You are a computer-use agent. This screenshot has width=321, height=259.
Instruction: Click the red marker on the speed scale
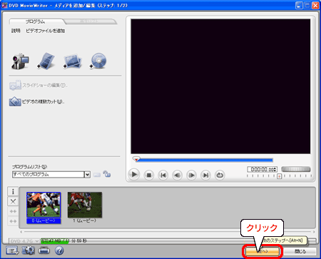(x=280, y=176)
